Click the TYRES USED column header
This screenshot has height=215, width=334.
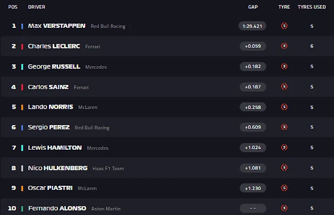coord(312,7)
